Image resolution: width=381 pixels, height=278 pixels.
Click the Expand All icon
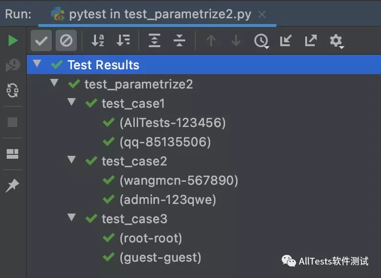[x=154, y=41]
